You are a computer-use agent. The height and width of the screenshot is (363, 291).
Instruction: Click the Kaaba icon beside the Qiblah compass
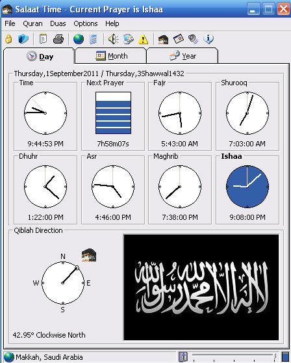(89, 255)
